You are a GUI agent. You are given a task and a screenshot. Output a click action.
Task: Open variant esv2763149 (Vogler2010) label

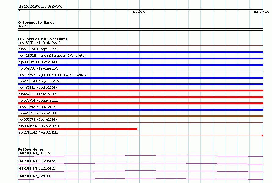(39, 81)
